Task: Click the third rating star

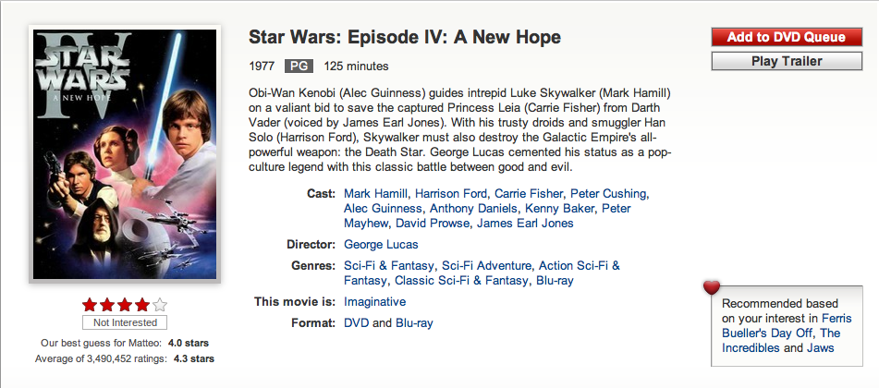Action: [125, 304]
